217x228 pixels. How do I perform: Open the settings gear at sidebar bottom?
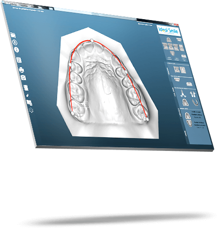[x=31, y=110]
